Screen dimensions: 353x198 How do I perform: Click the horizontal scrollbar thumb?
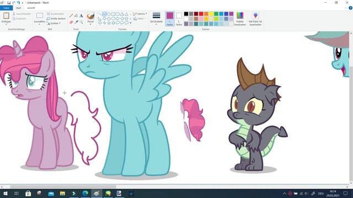(x=63, y=187)
